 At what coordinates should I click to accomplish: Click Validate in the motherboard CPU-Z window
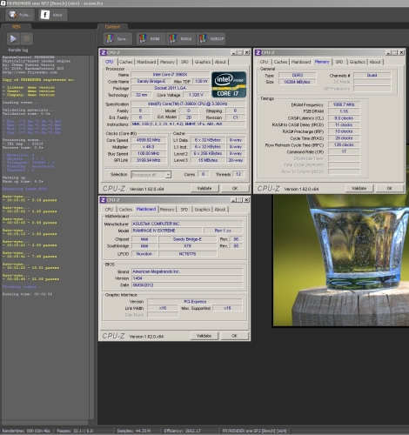click(204, 336)
